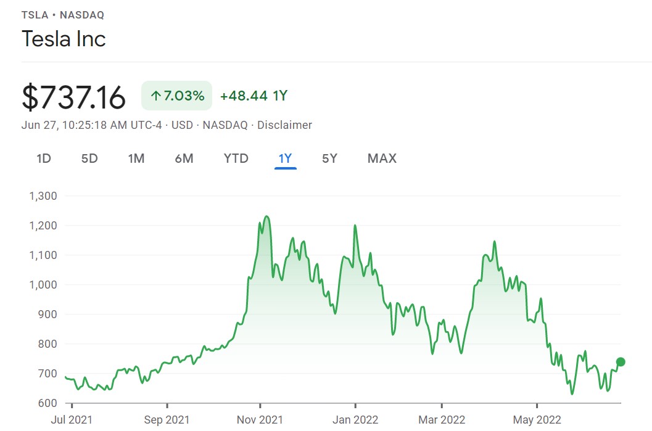Select the YTD range tab
The image size is (652, 431).
(236, 158)
